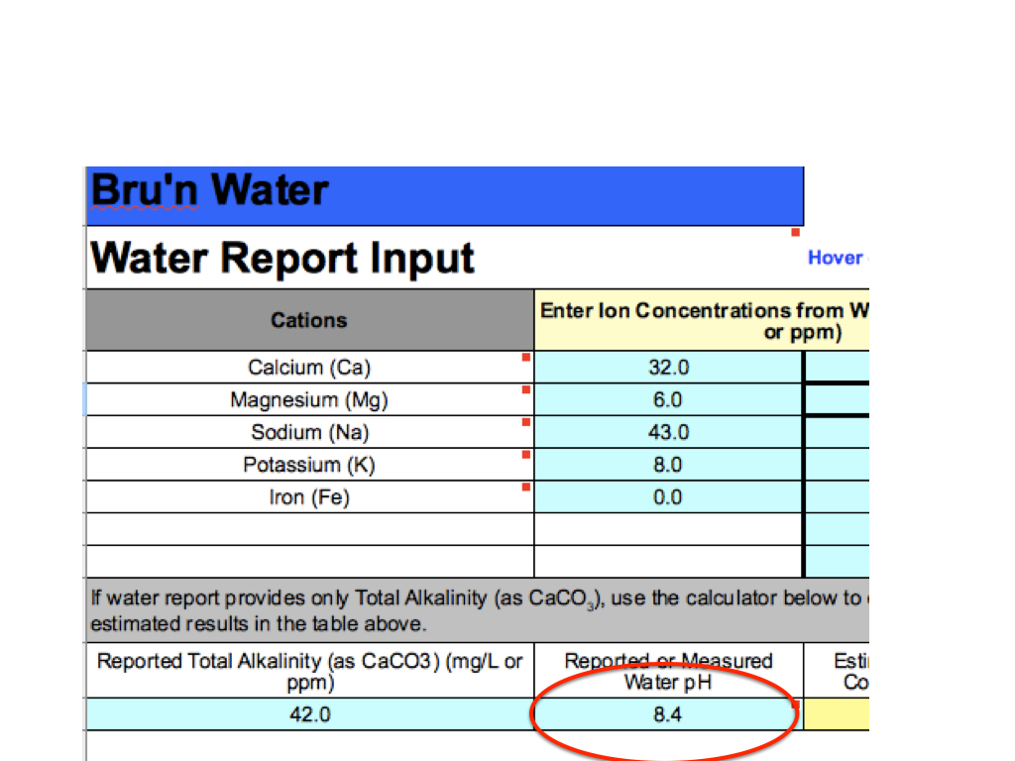Select the Iron (Fe) label cell
The height and width of the screenshot is (761, 1015).
tap(309, 497)
